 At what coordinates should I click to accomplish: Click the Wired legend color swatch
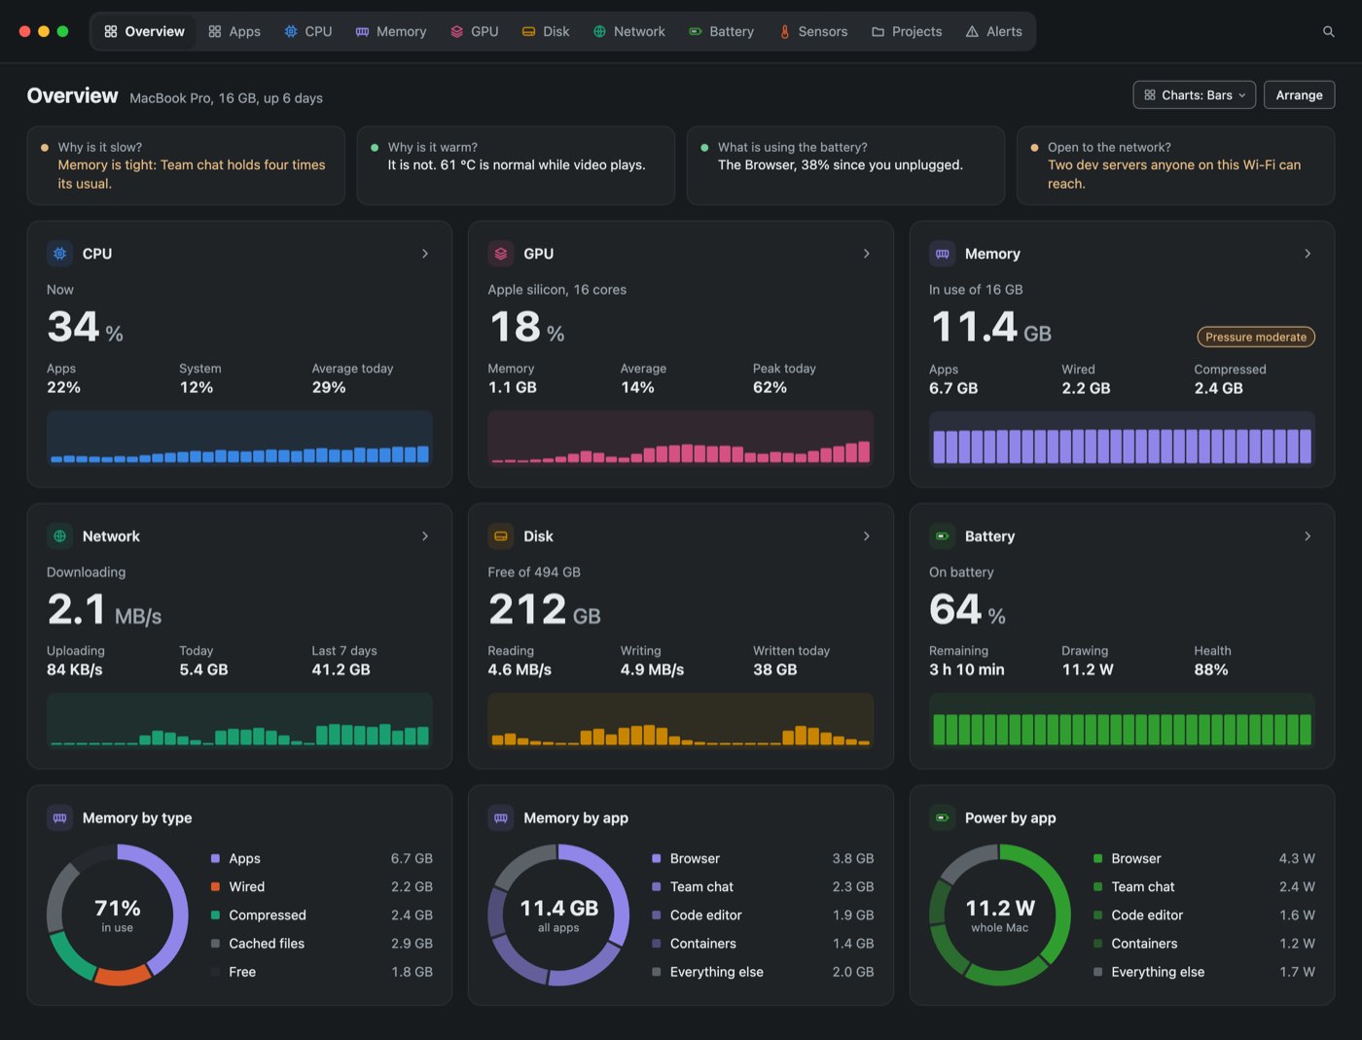pos(215,887)
